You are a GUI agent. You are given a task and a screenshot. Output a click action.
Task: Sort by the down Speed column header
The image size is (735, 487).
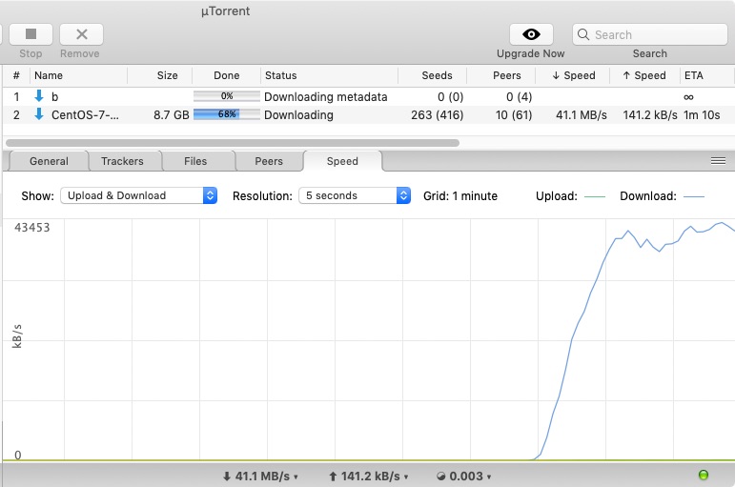[574, 75]
